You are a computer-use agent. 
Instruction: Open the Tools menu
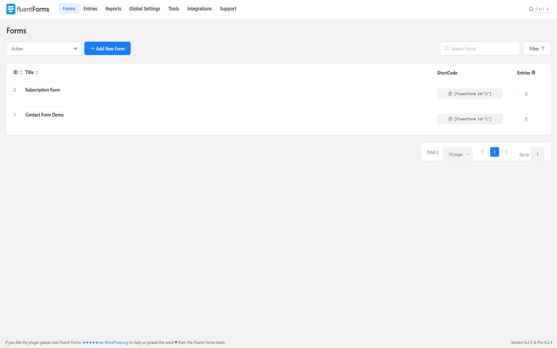(174, 9)
